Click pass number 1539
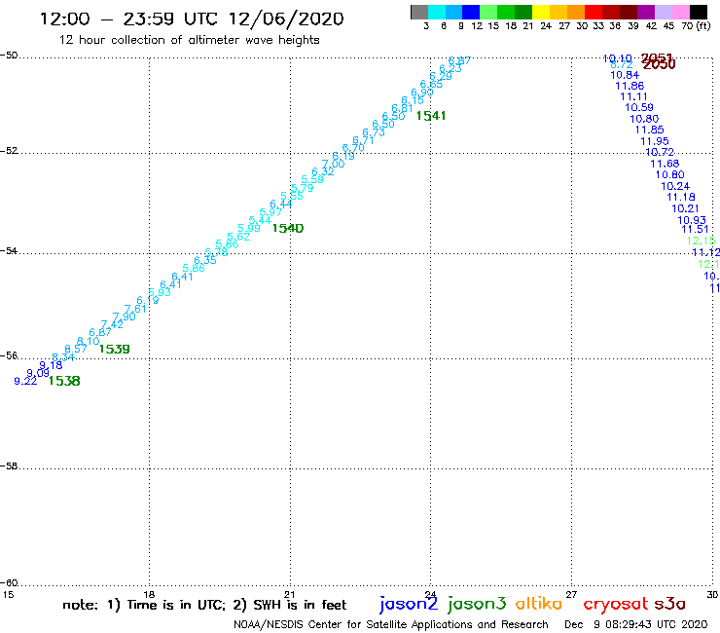720x633 pixels. [115, 350]
